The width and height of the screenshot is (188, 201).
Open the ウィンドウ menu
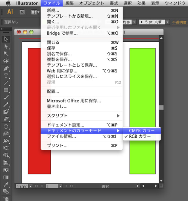click(175, 3)
